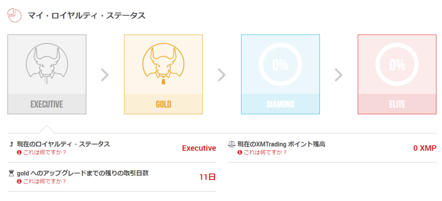Click the Elite 0% progress ring

397,65
